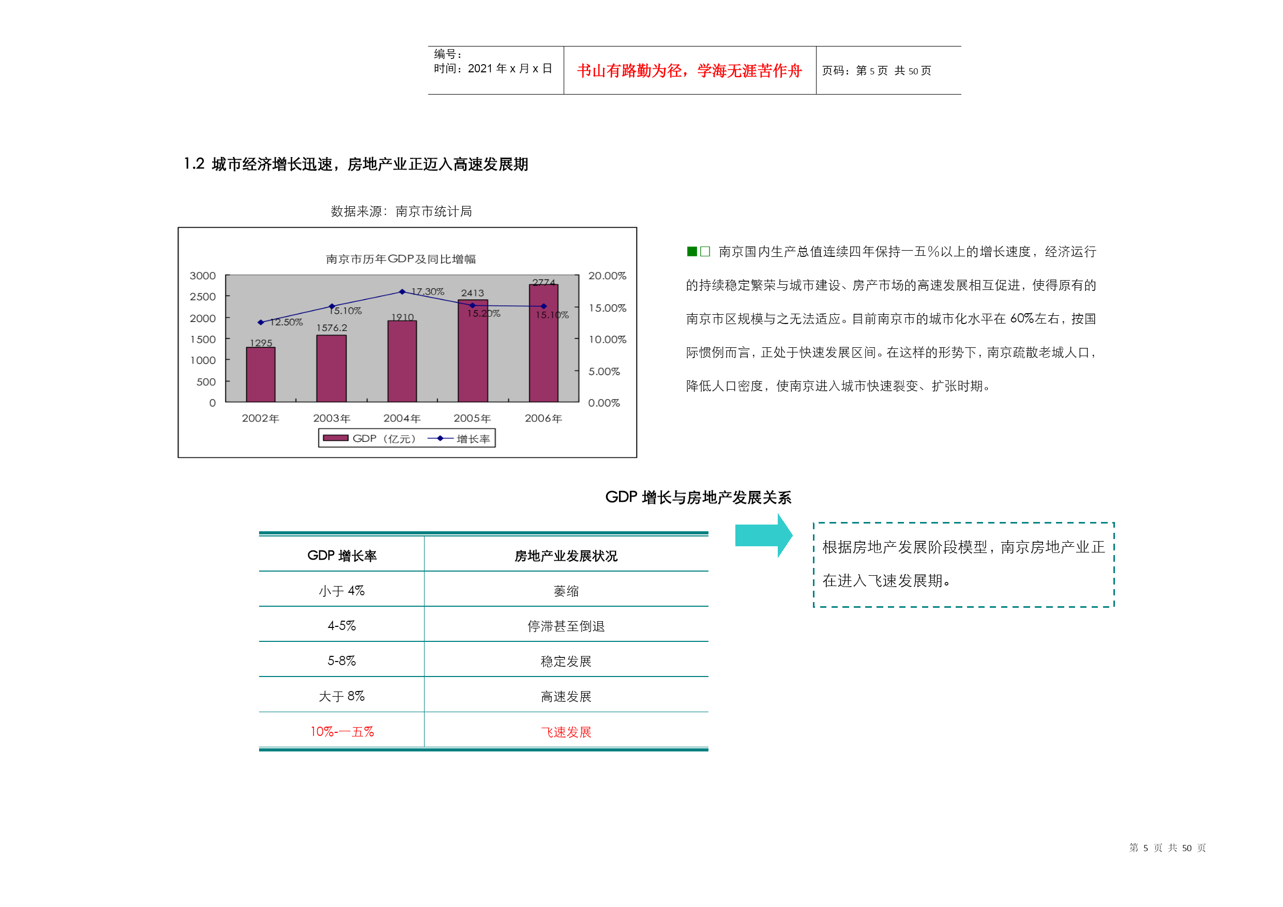
Task: Click table cell '大于 8%'
Action: [341, 696]
